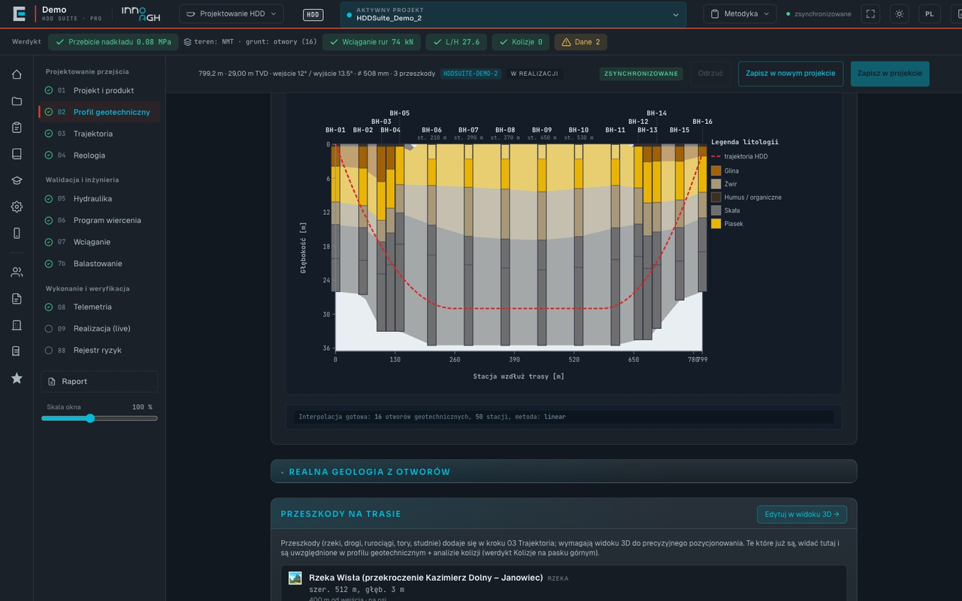Open the document icon in left rail
962x601 pixels.
click(17, 298)
